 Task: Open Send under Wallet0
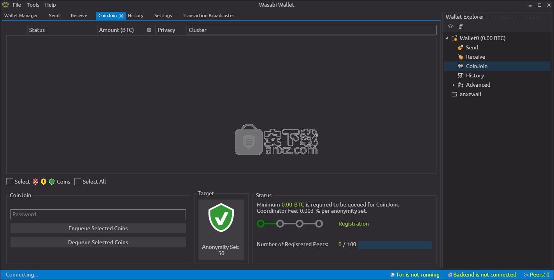tap(472, 47)
